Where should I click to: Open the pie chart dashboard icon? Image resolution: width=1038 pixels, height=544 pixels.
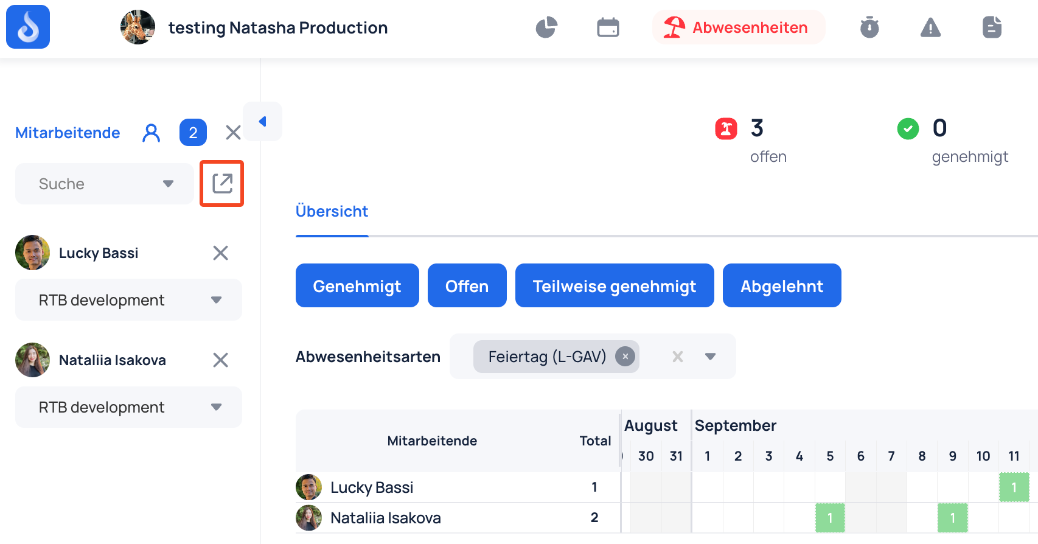(546, 27)
